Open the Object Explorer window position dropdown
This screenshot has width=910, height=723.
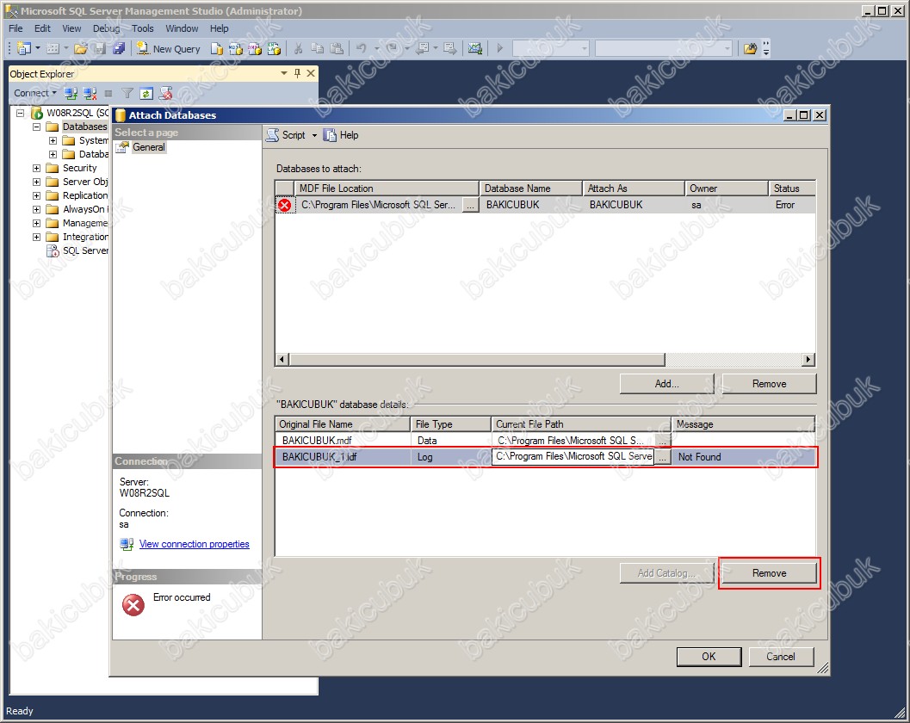(x=284, y=73)
